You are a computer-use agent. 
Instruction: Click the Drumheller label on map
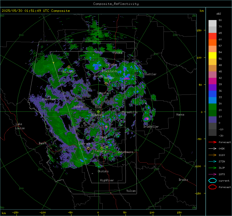tap(151, 127)
